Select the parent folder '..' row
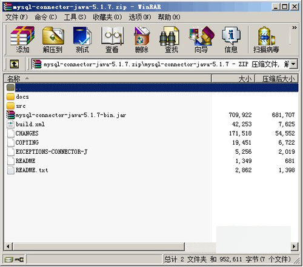This screenshot has width=303, height=267. 151,88
